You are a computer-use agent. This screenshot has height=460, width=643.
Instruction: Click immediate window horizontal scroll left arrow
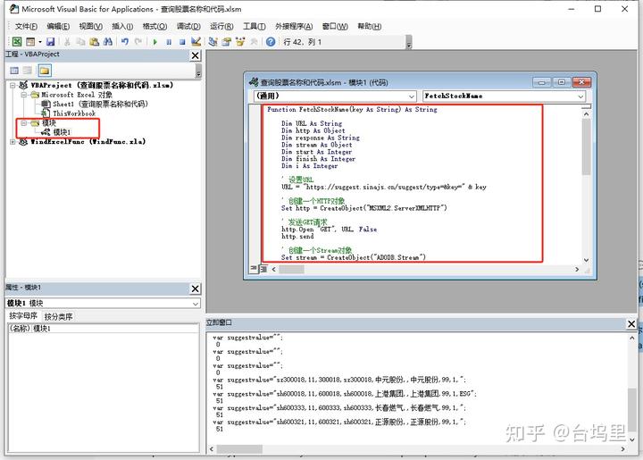point(212,449)
